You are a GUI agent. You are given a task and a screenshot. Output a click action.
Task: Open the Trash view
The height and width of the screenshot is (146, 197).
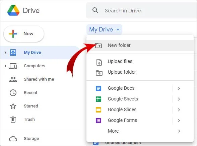(x=29, y=120)
